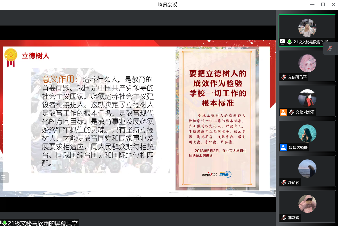Click the 立德树人 slide heading

pos(36,56)
